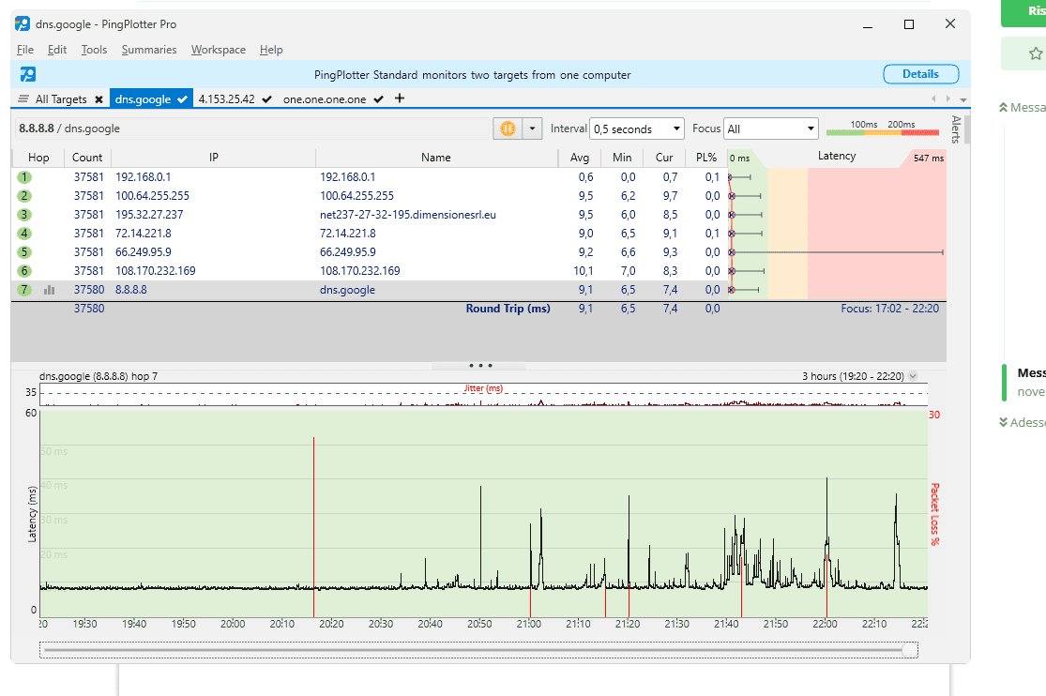Select the hop 5 green circle

coord(24,252)
